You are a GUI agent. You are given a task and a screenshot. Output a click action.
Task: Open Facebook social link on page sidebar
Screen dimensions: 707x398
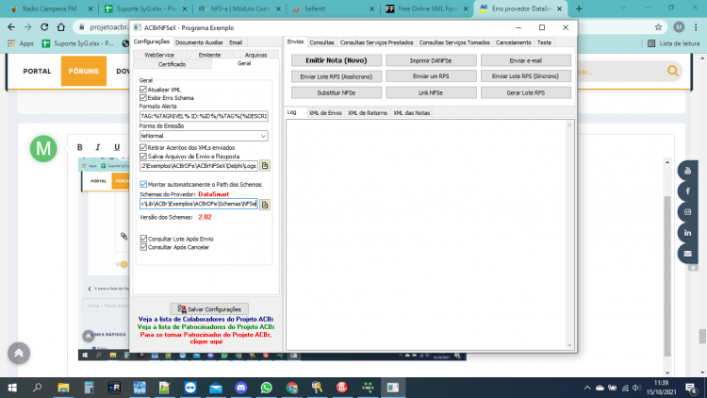(687, 191)
